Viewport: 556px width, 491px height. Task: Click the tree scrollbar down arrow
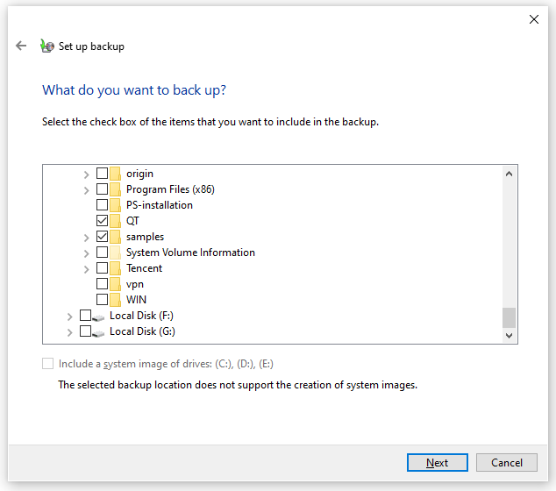click(510, 335)
